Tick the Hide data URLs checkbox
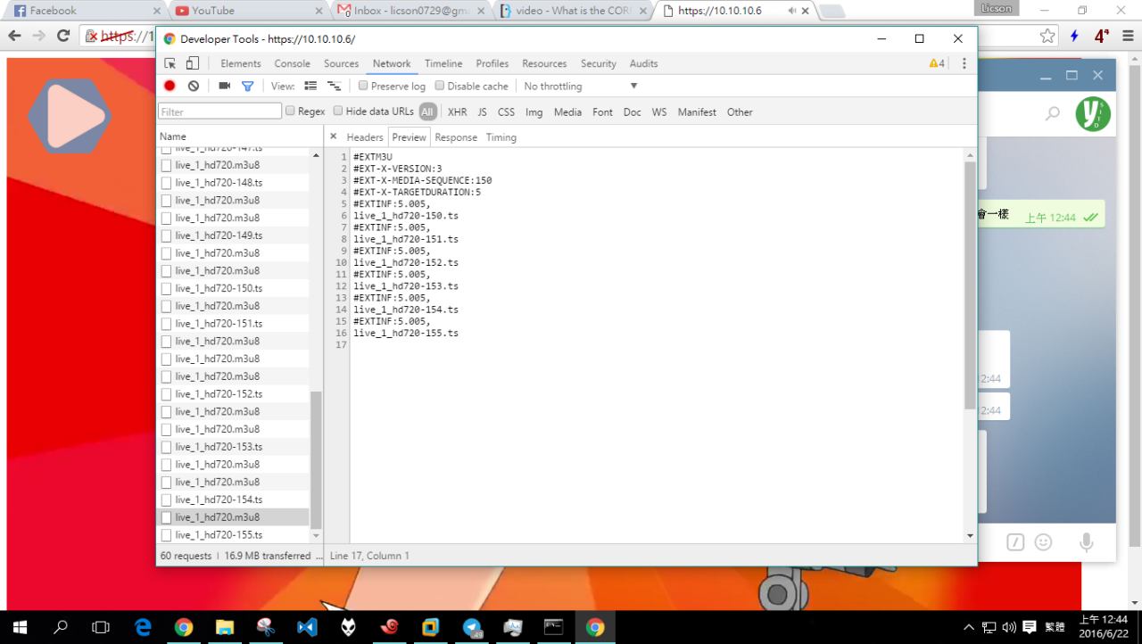 (x=338, y=111)
